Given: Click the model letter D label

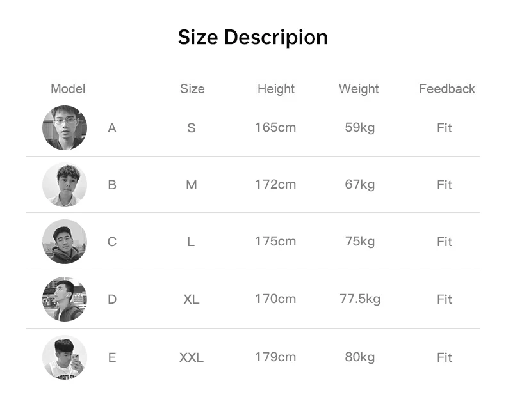Looking at the screenshot, I should point(112,300).
